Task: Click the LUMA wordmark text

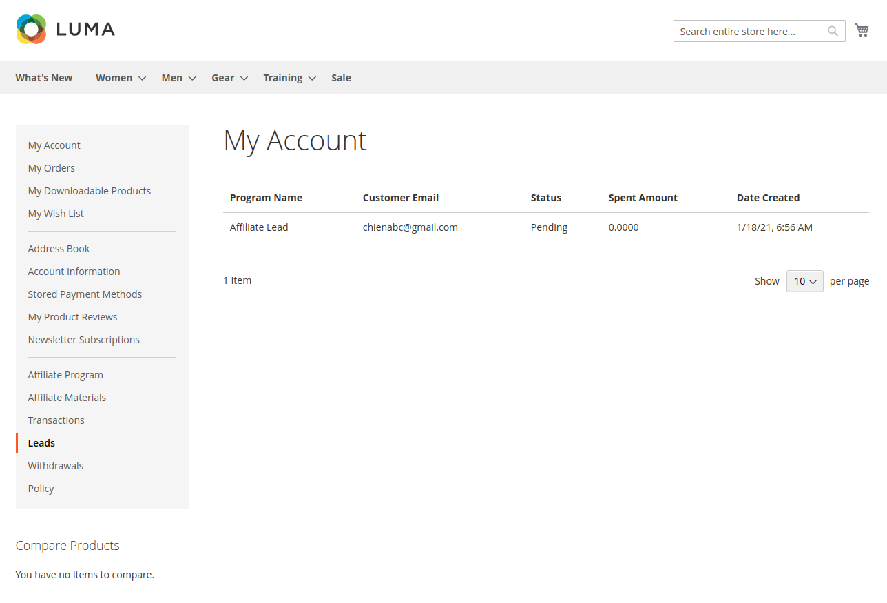Action: tap(85, 29)
